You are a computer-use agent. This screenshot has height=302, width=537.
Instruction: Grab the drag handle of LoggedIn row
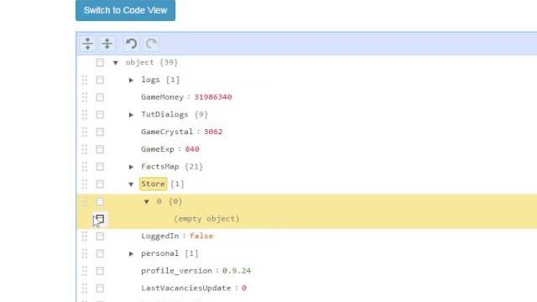pyautogui.click(x=85, y=237)
